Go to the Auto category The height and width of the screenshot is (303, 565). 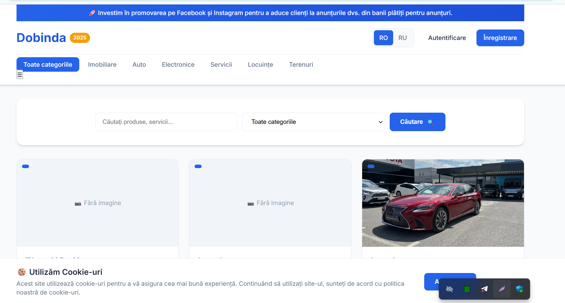(139, 64)
